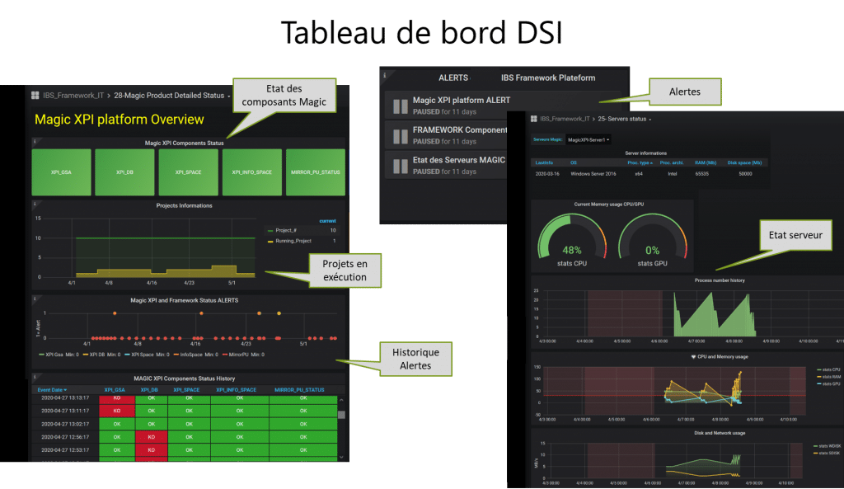Click Windows Server 2016 cell
The height and width of the screenshot is (489, 844).
[593, 174]
